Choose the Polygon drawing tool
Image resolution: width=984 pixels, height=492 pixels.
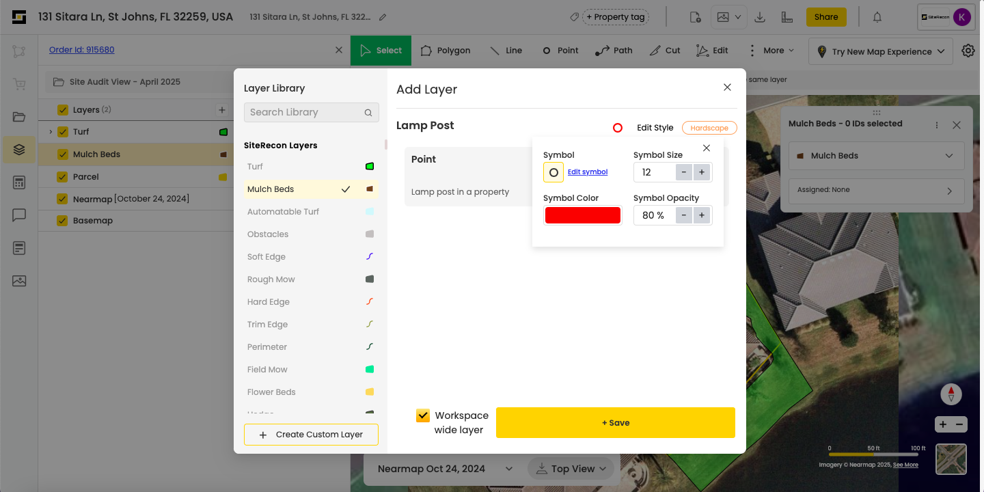[x=446, y=51]
